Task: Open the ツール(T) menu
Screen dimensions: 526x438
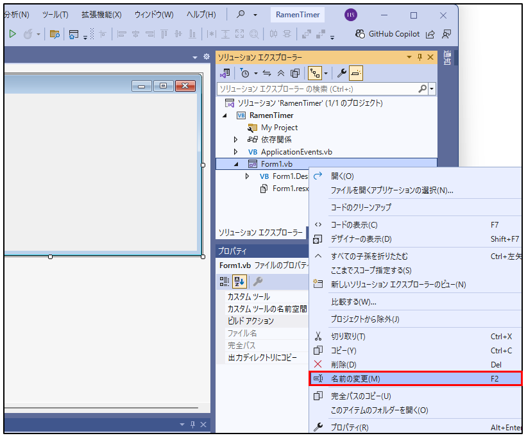Action: pos(55,15)
